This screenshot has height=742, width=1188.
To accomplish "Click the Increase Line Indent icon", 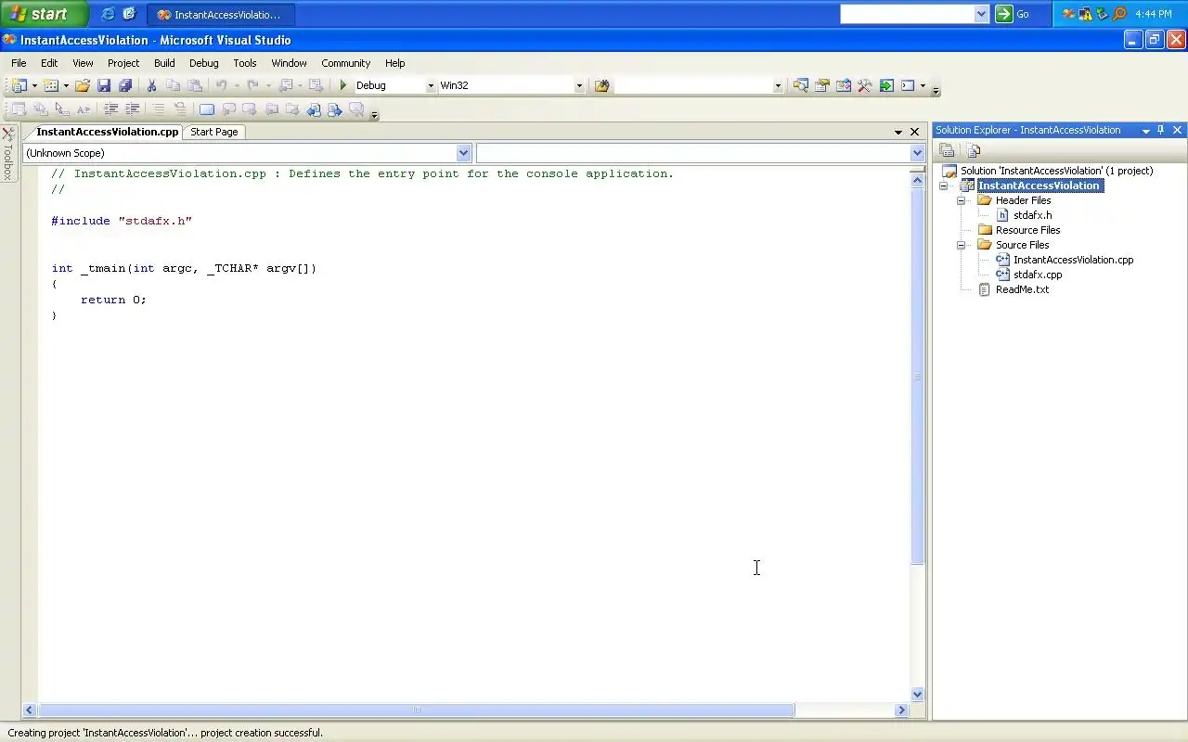I will coord(132,109).
